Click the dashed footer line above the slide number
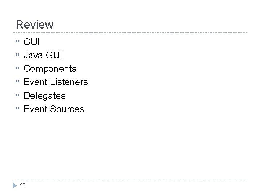The width and height of the screenshot is (260, 195). [x=130, y=181]
